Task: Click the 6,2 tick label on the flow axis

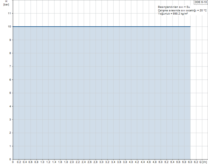Action: (x=196, y=162)
